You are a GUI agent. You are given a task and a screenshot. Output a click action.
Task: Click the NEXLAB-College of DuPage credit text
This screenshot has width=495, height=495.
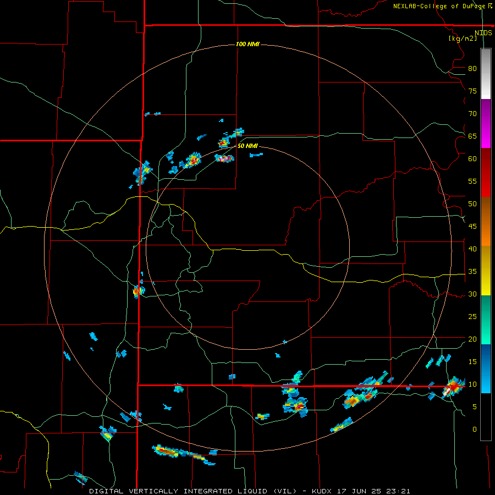point(439,6)
